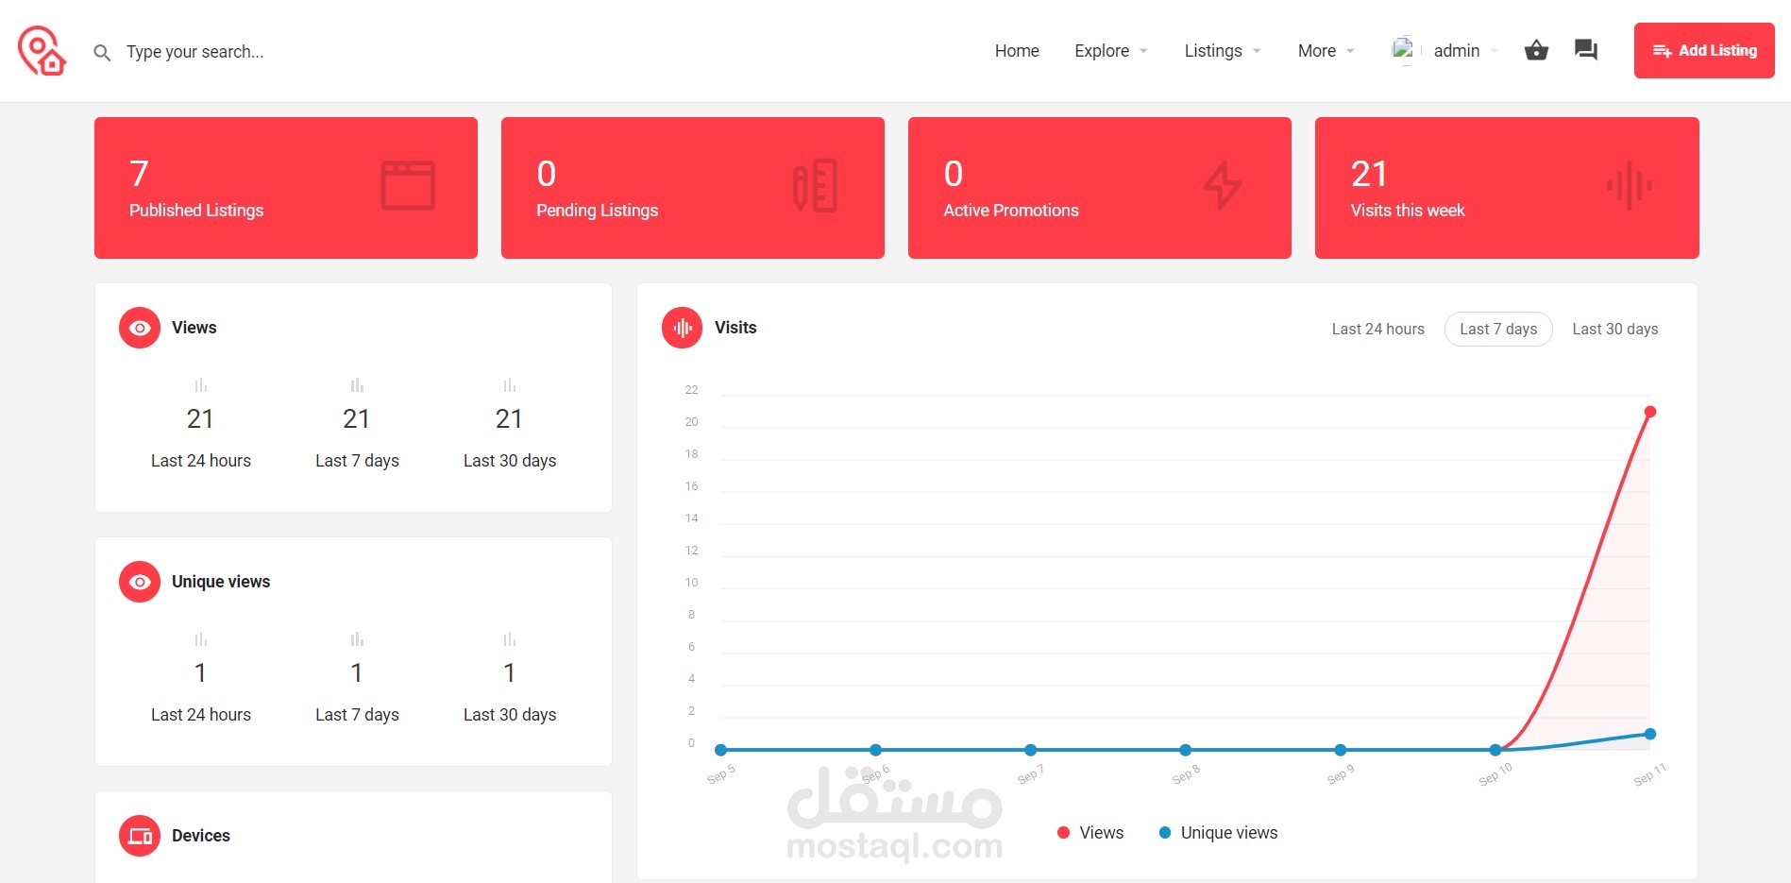
Task: Click the site logo icon
Action: [x=42, y=51]
